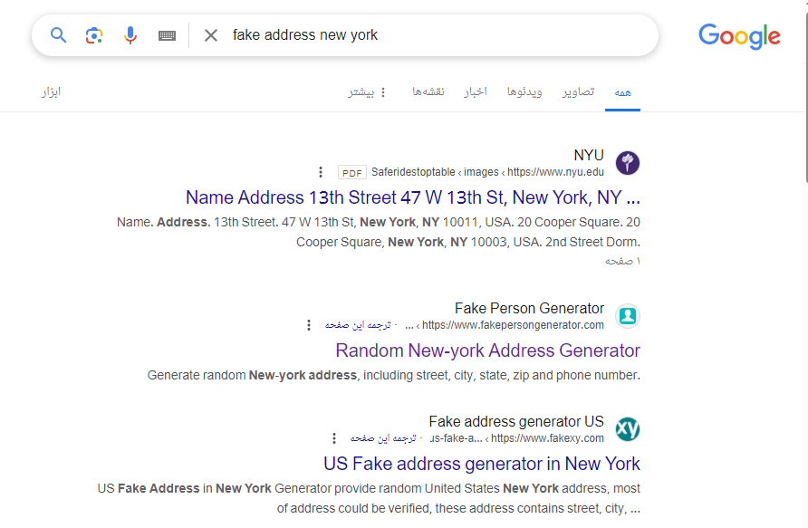The image size is (808, 528).
Task: Open Google Lens image search
Action: [x=94, y=35]
